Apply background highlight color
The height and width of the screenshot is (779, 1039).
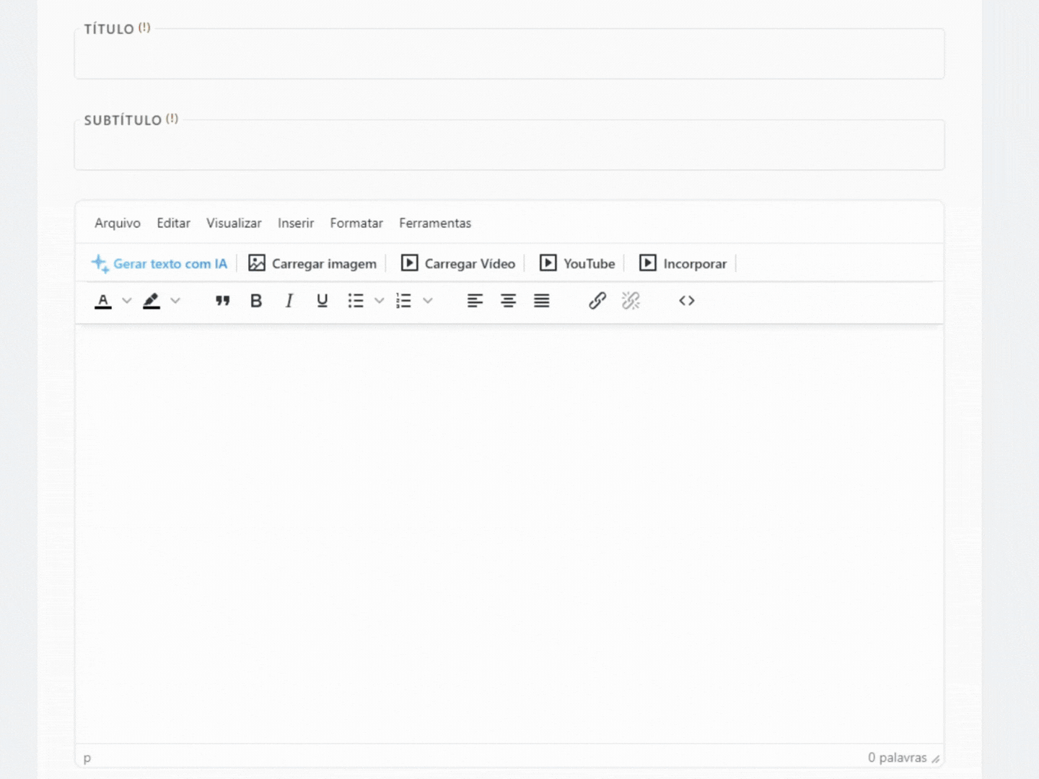tap(152, 301)
